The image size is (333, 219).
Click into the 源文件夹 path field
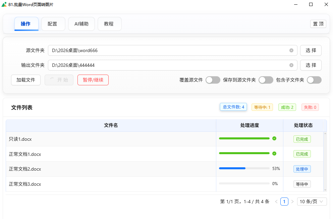(168, 50)
